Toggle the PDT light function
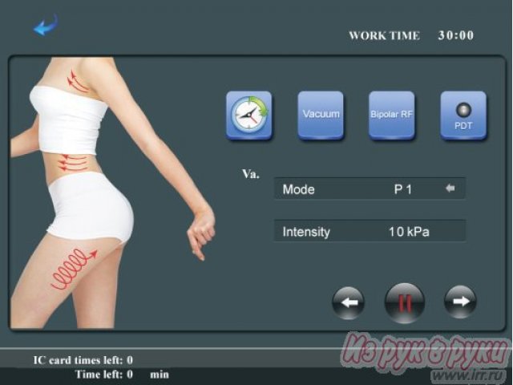 click(x=463, y=115)
